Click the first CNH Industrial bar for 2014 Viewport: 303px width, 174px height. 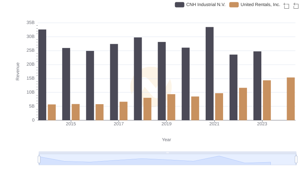click(x=42, y=75)
